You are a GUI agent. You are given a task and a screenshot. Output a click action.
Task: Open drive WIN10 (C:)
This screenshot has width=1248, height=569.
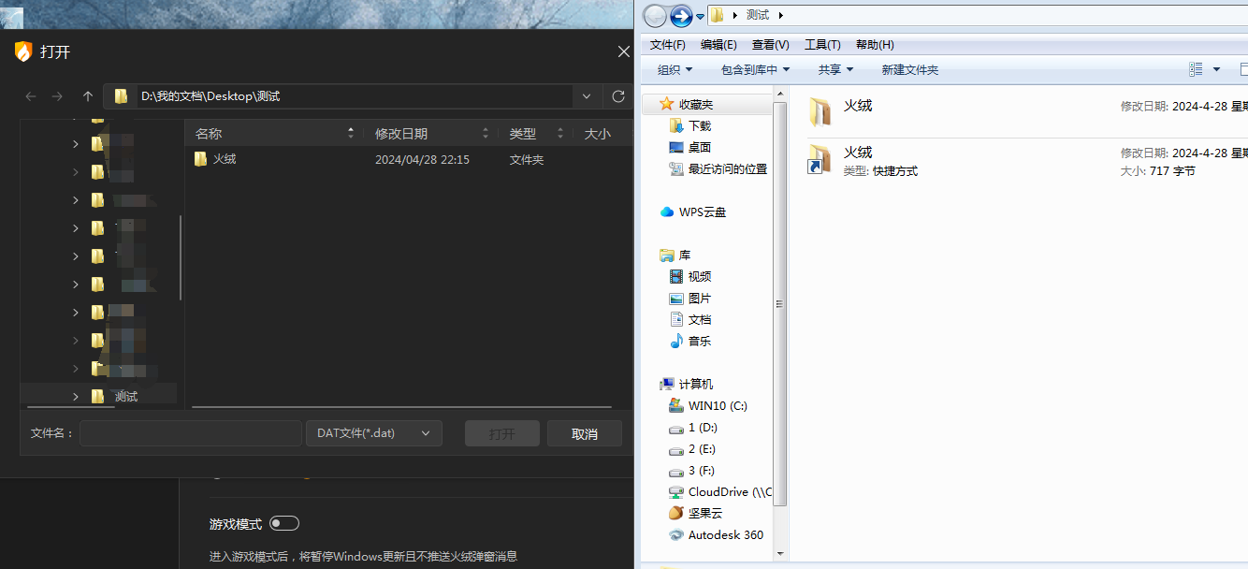[718, 406]
